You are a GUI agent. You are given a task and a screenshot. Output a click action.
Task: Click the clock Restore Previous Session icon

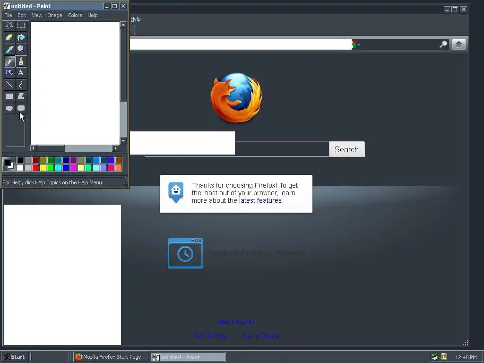185,253
